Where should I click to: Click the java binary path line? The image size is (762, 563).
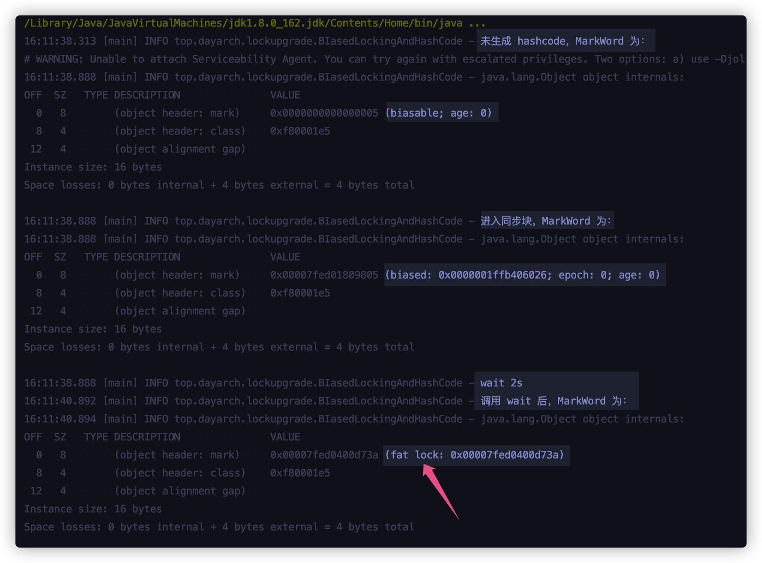pyautogui.click(x=255, y=23)
